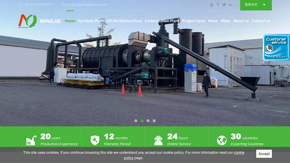Open the Oil Distillation Plant menu

124,21
